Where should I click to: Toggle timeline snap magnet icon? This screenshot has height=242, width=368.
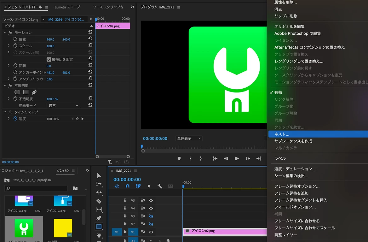click(127, 186)
